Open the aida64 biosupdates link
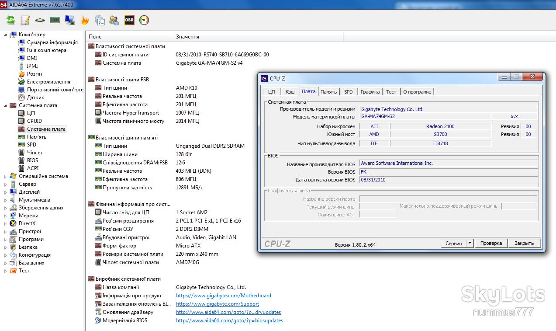The width and height of the screenshot is (556, 331). (229, 321)
